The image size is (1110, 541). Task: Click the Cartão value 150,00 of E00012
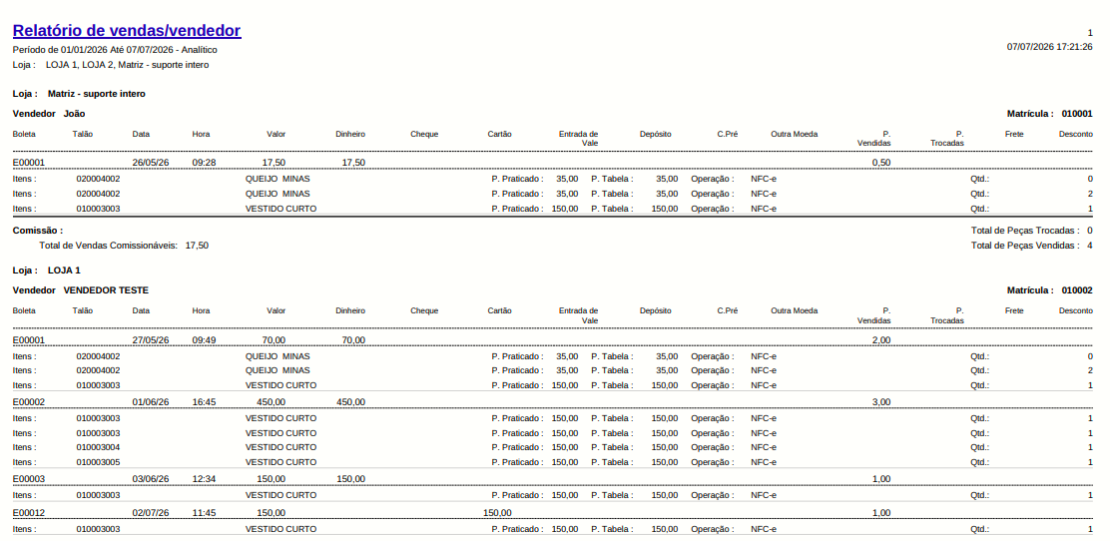point(497,513)
